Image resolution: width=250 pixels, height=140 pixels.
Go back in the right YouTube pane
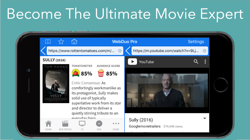tap(128, 51)
